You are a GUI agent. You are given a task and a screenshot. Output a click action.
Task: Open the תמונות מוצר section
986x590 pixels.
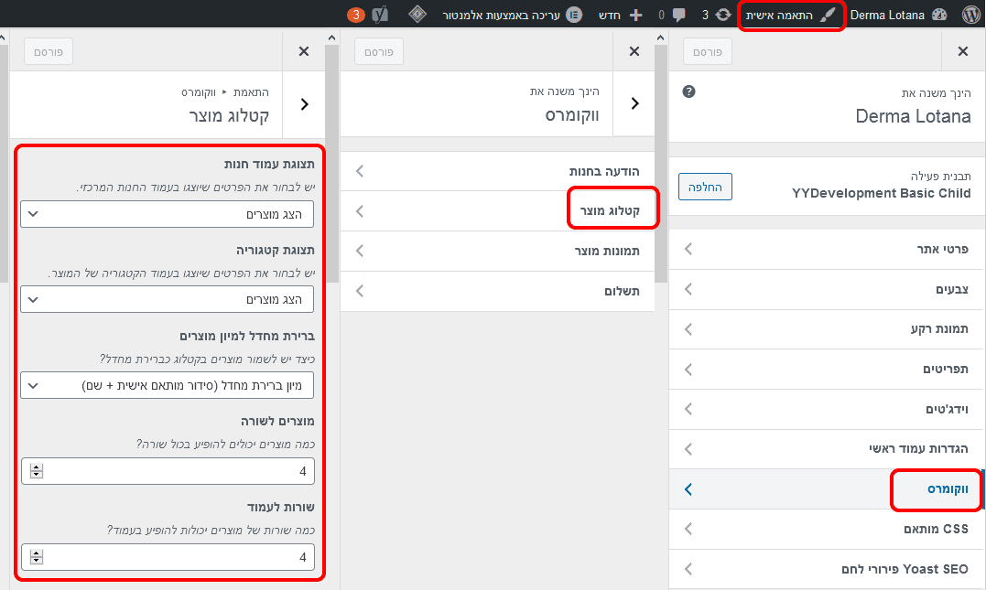click(x=497, y=252)
